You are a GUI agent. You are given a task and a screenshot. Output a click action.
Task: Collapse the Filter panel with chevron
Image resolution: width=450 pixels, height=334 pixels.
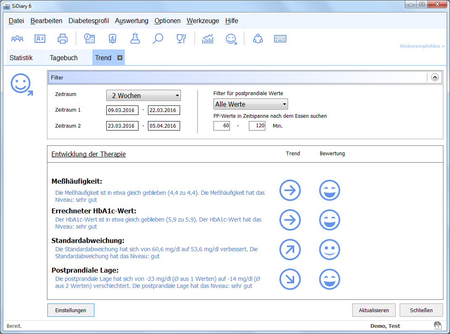pyautogui.click(x=435, y=77)
